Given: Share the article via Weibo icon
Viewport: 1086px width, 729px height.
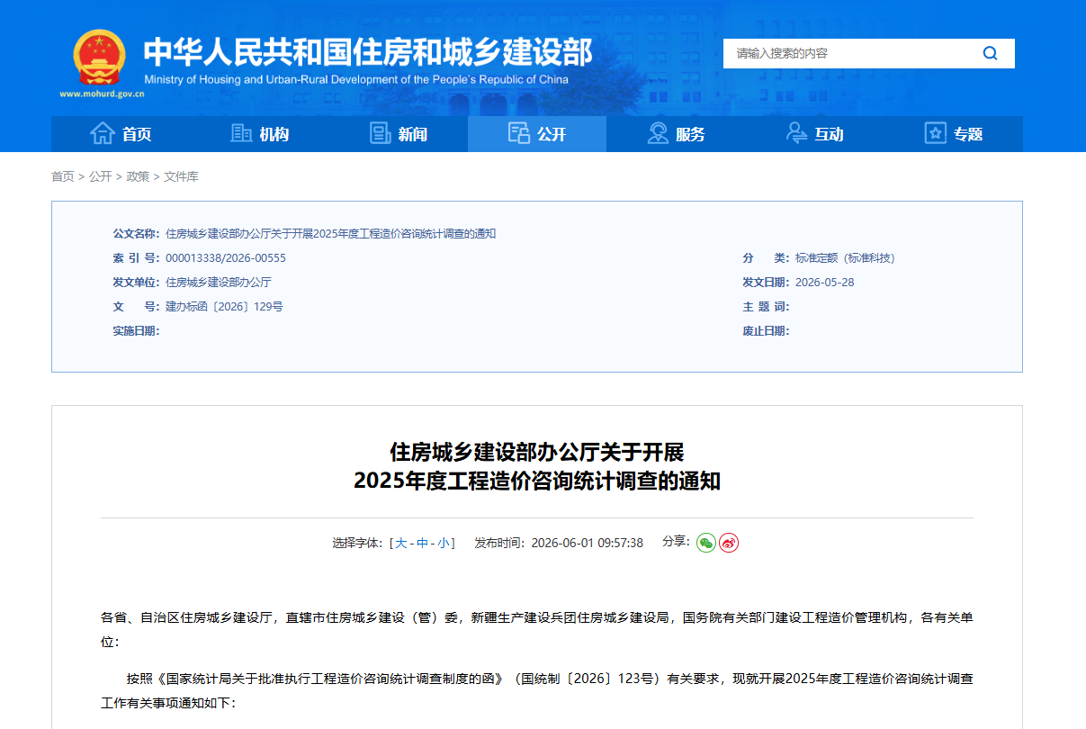Looking at the screenshot, I should click(x=729, y=543).
